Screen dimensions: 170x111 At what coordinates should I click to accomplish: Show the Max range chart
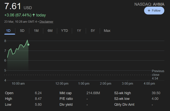(107, 31)
